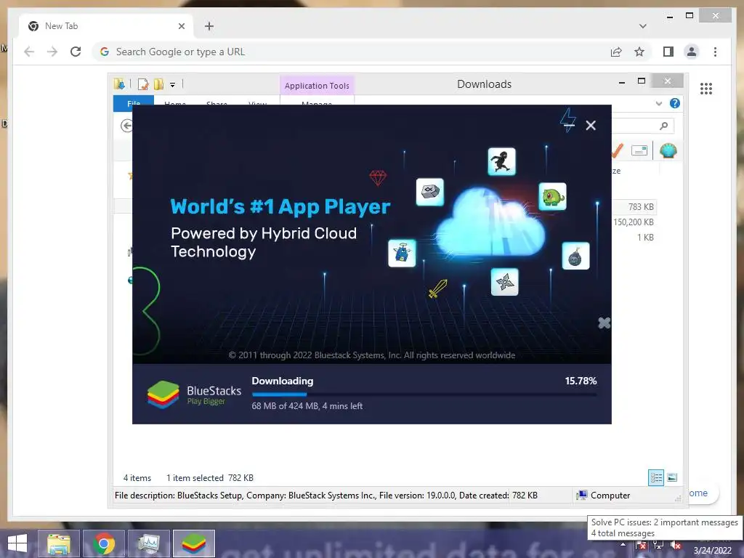Select the New Tab browser tab
This screenshot has width=744, height=558.
106,26
